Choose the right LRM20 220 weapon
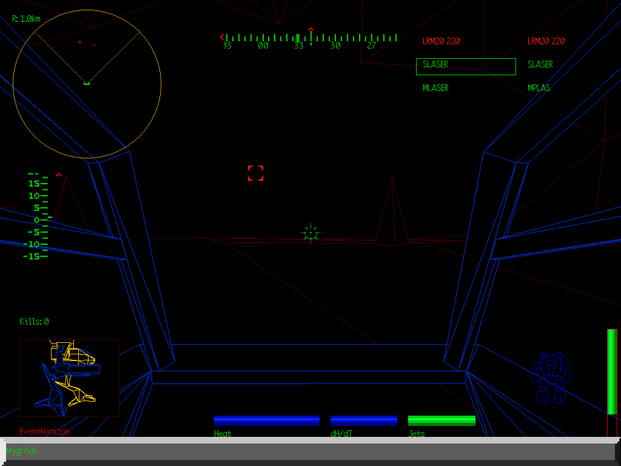 [x=546, y=41]
